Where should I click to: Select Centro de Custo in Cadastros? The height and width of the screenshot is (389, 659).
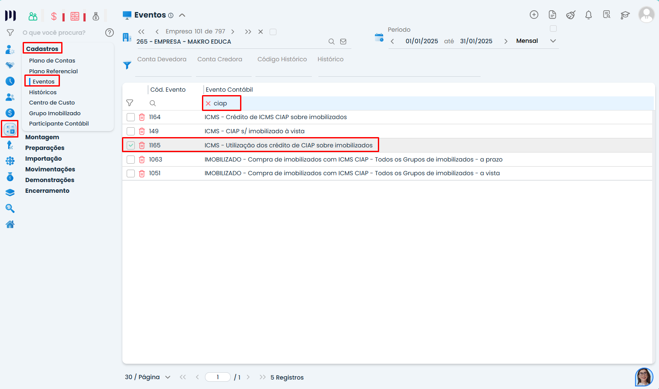(x=52, y=102)
